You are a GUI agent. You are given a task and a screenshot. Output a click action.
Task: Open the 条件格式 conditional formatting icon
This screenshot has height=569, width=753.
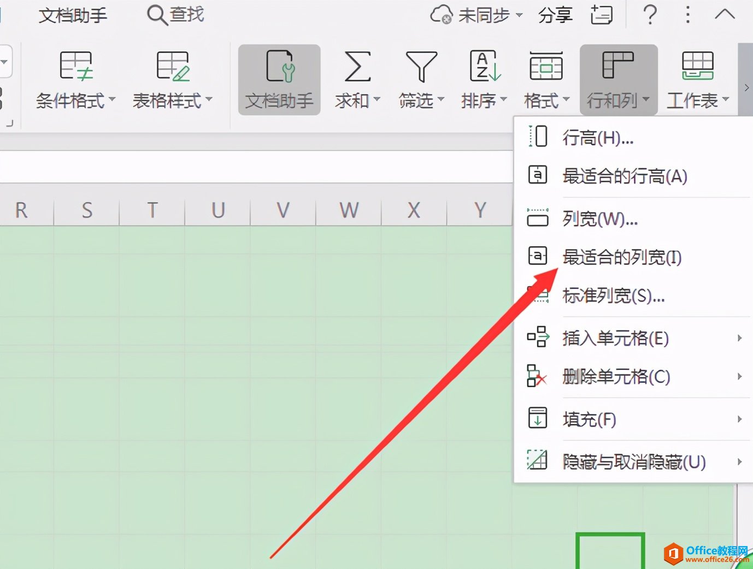[x=76, y=66]
